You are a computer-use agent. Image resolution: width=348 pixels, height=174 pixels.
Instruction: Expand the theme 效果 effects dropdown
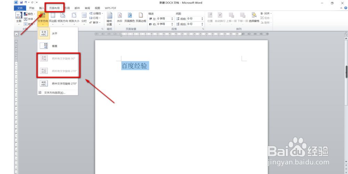click(x=30, y=24)
